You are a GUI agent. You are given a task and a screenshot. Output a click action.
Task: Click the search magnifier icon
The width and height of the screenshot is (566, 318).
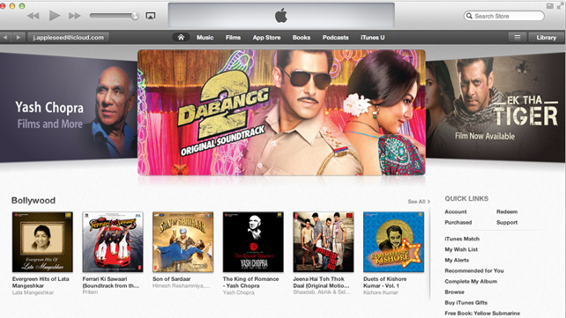pos(469,16)
